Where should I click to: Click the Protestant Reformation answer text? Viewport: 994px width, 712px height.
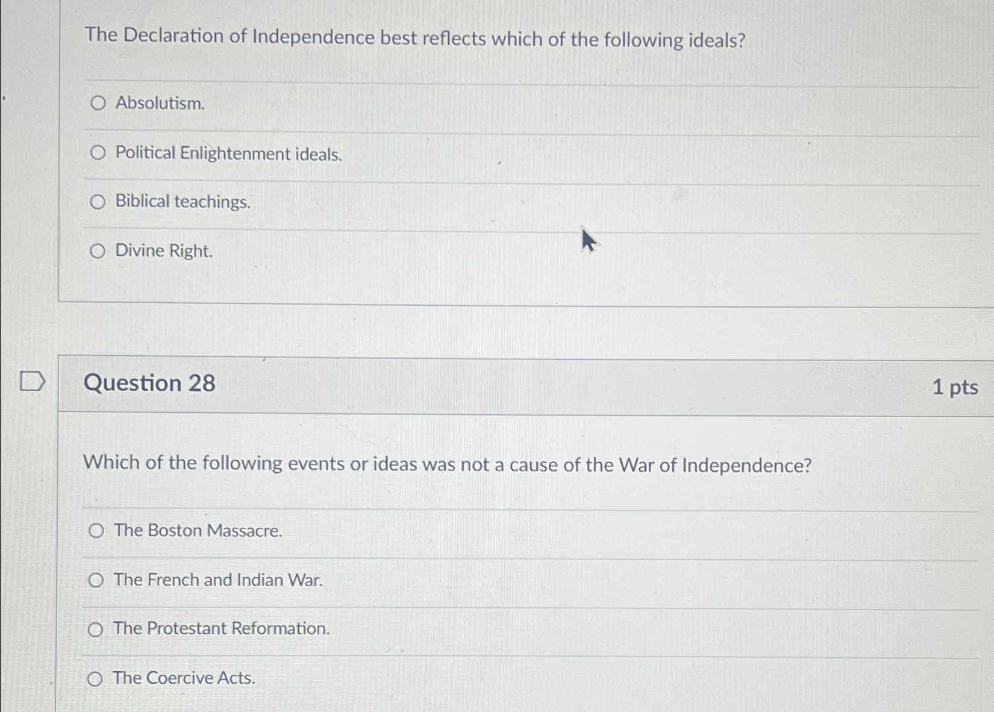[221, 629]
